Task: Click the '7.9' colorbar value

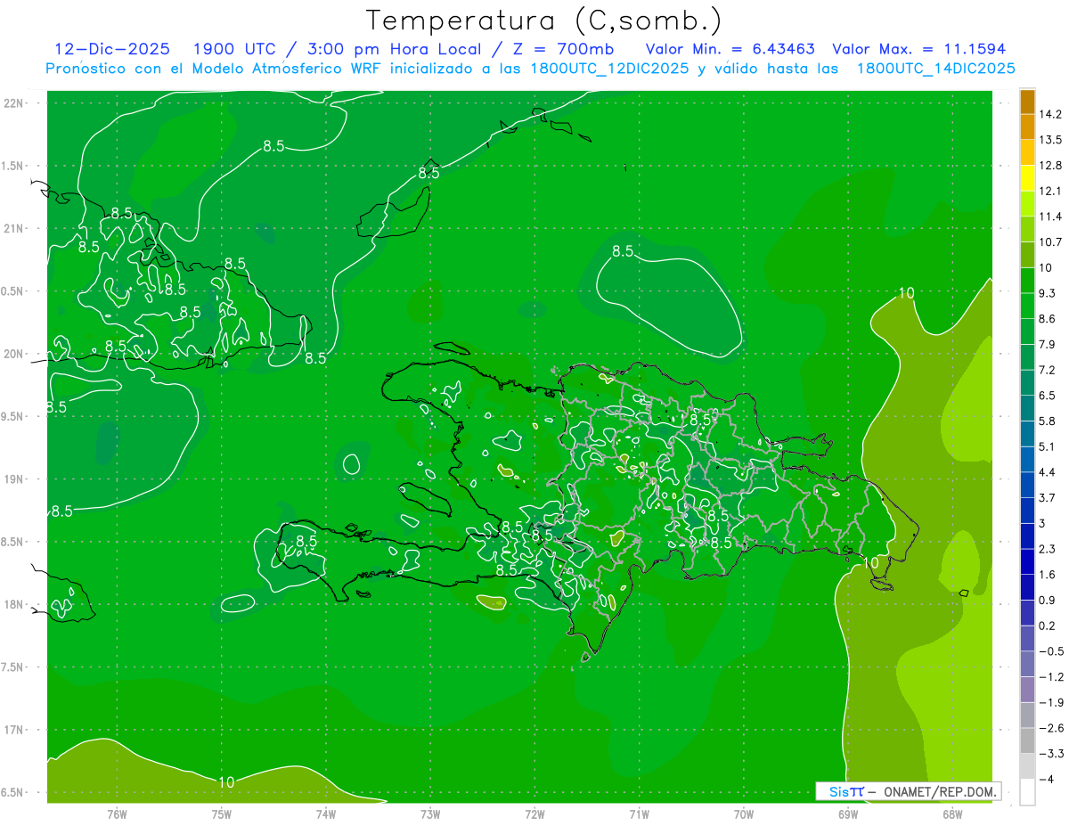Action: pyautogui.click(x=1048, y=345)
